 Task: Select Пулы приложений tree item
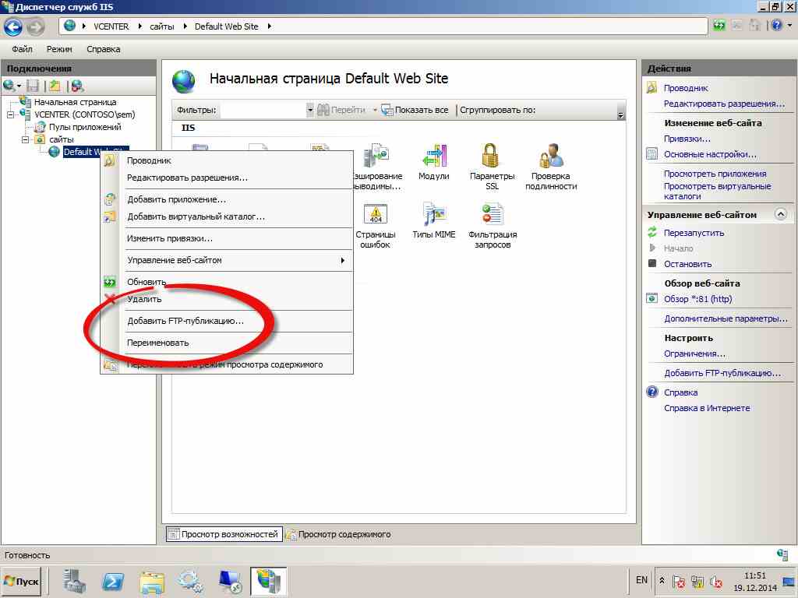tap(84, 127)
